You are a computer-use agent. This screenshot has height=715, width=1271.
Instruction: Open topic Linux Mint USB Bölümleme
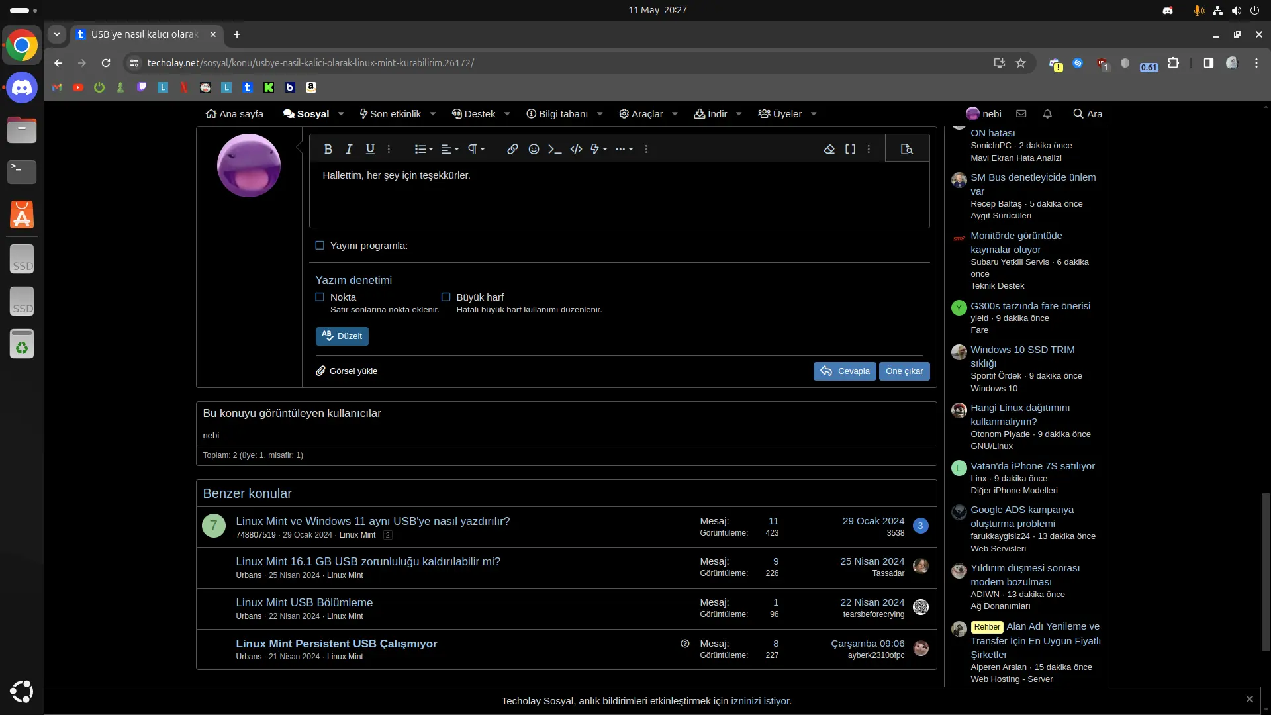(304, 602)
